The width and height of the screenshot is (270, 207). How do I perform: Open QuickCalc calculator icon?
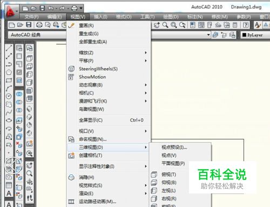tap(235, 25)
